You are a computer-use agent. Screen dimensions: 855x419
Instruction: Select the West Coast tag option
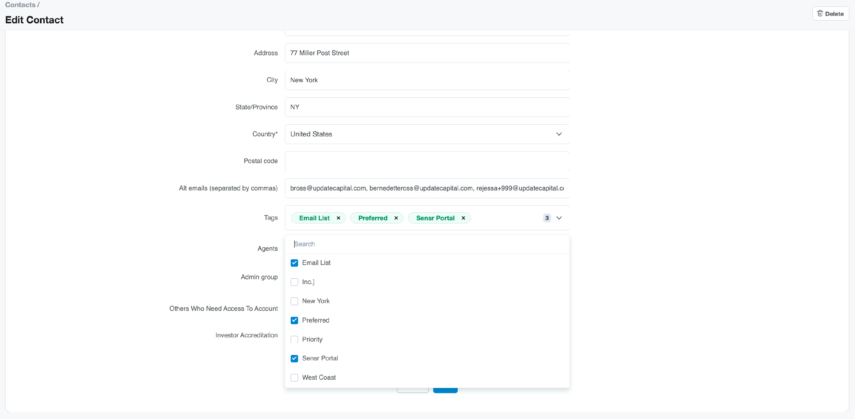click(x=294, y=377)
